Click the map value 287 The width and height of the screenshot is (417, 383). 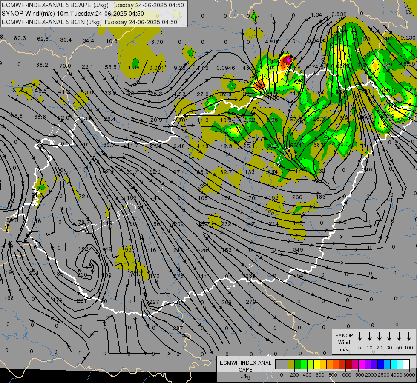click(178, 328)
